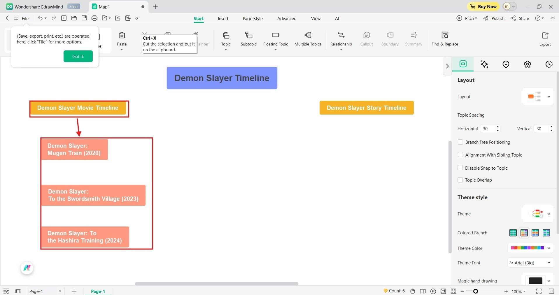This screenshot has width=559, height=295.
Task: Enable Branch Free Positioning checkbox
Action: [460, 142]
